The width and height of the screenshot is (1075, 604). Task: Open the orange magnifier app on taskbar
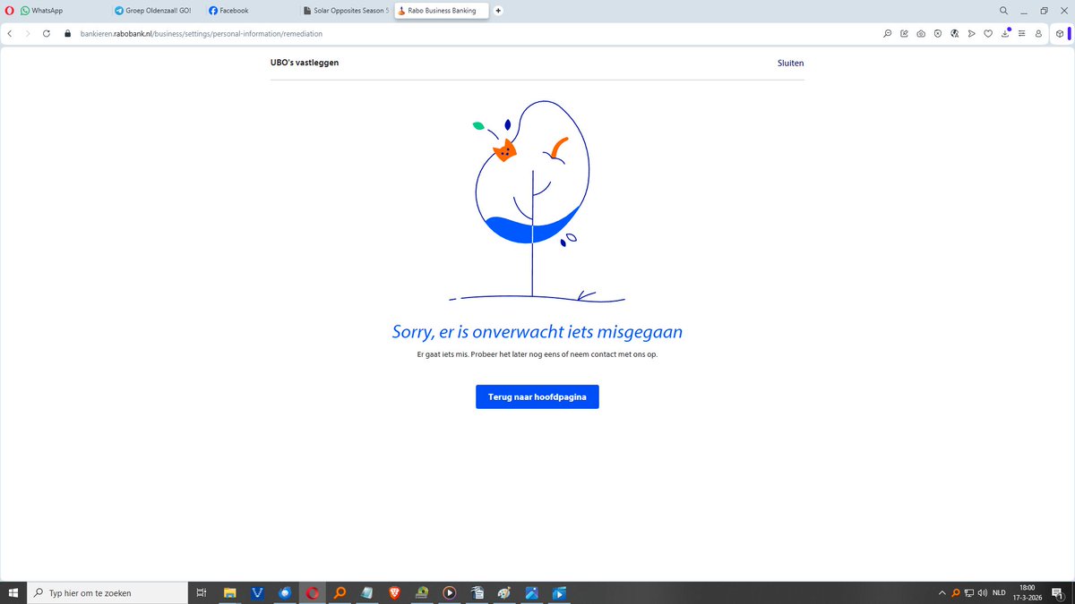340,592
